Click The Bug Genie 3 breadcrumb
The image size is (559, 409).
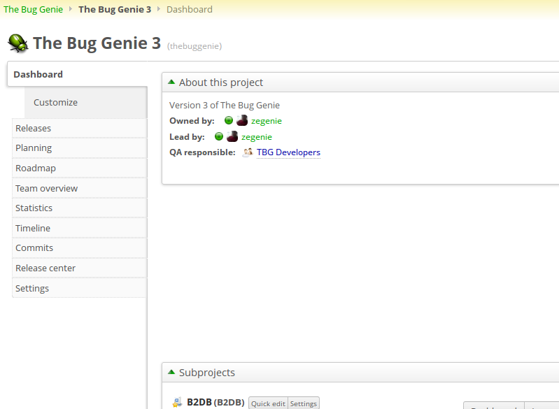pos(115,9)
